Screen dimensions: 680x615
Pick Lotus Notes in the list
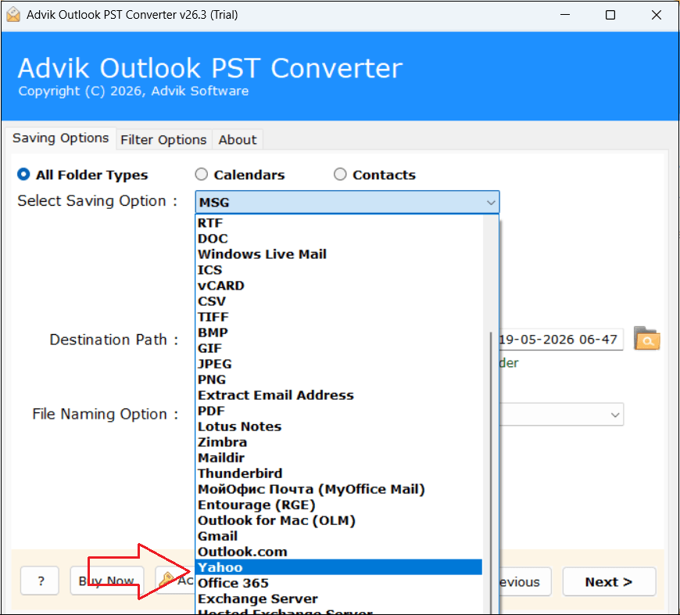pos(339,426)
